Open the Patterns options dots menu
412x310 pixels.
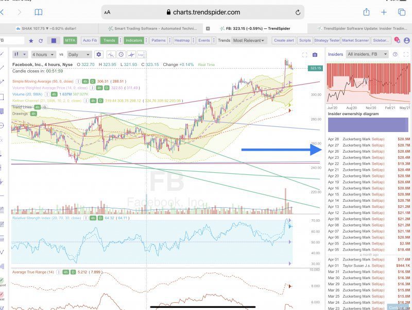point(170,41)
